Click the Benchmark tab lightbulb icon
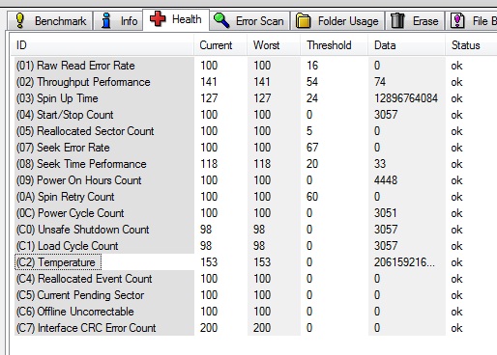Viewport: 497px width, 355px height. click(20, 20)
